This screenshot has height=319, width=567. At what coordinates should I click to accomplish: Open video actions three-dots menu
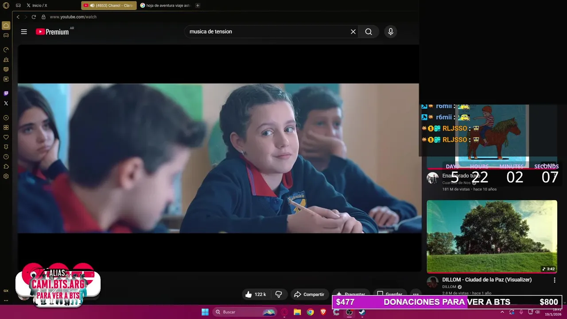[416, 294]
